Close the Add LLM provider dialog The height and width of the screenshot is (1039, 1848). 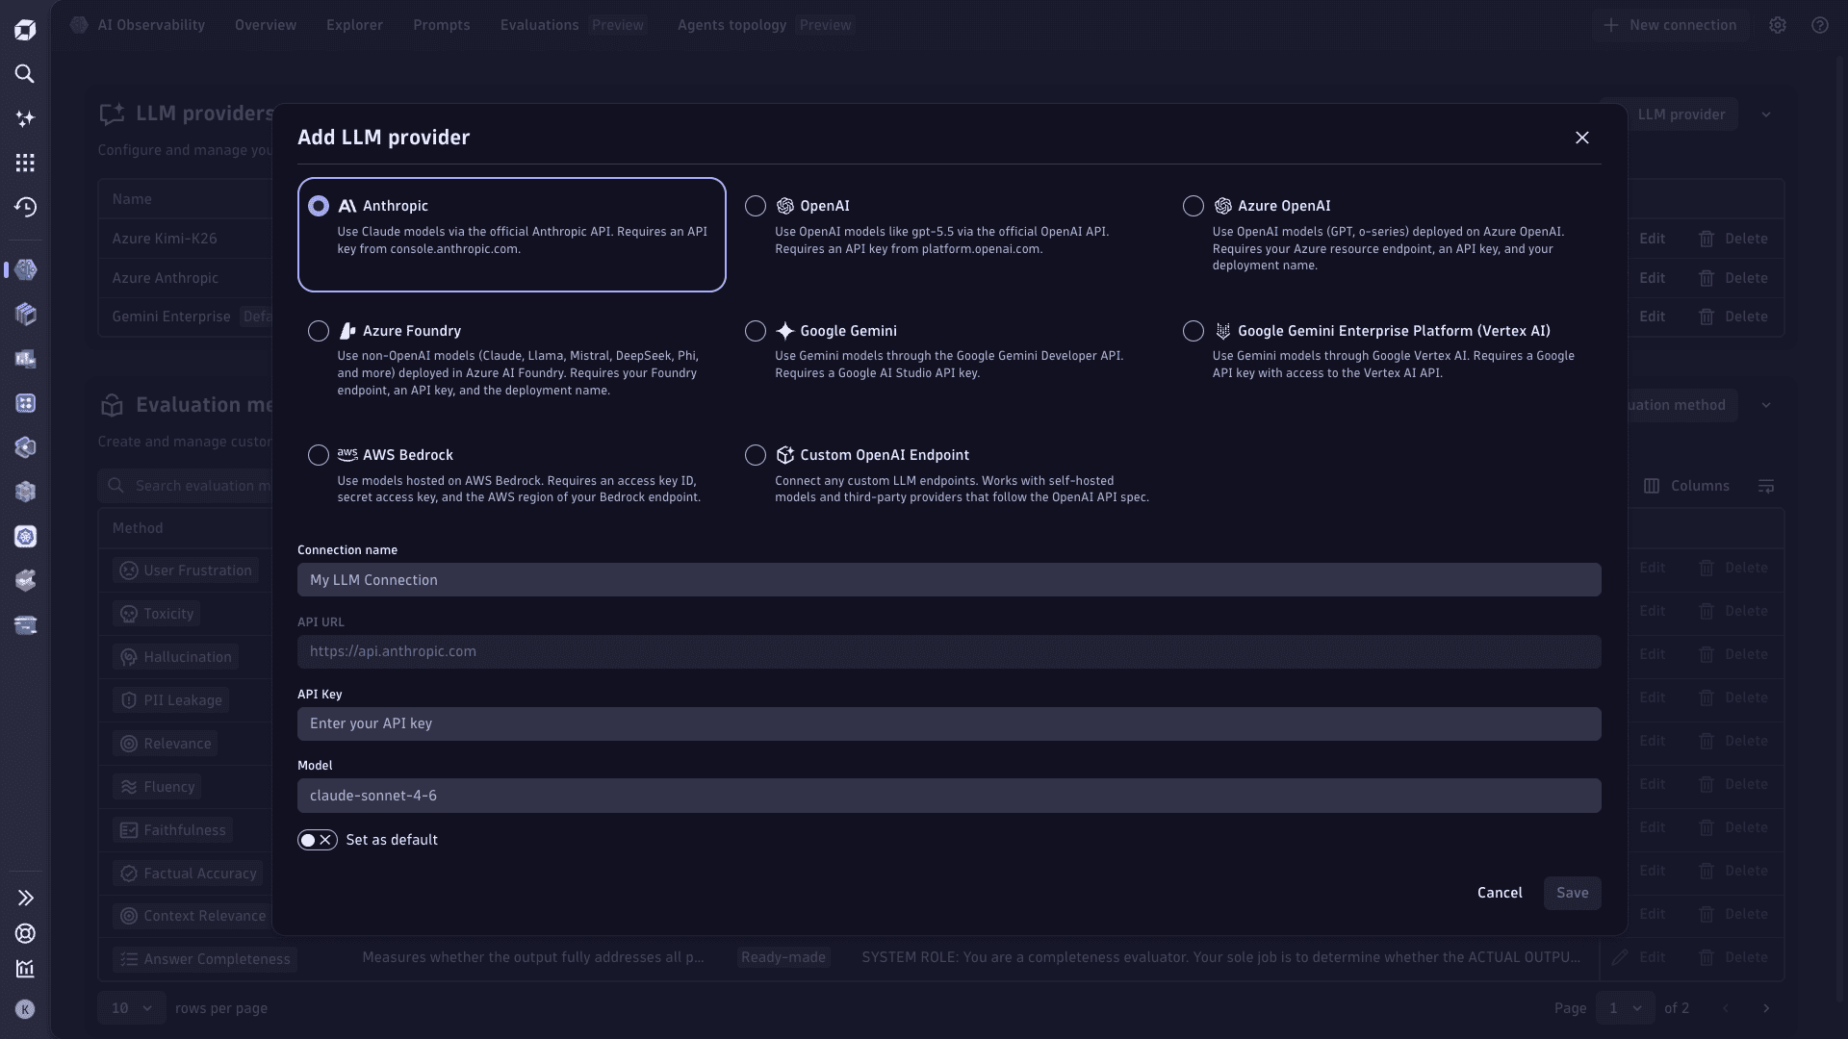[1582, 138]
